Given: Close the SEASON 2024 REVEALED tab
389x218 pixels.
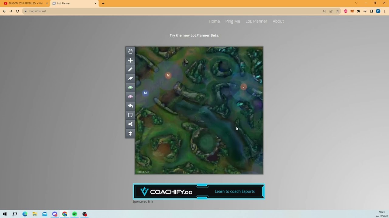Looking at the screenshot, I should click(47, 3).
